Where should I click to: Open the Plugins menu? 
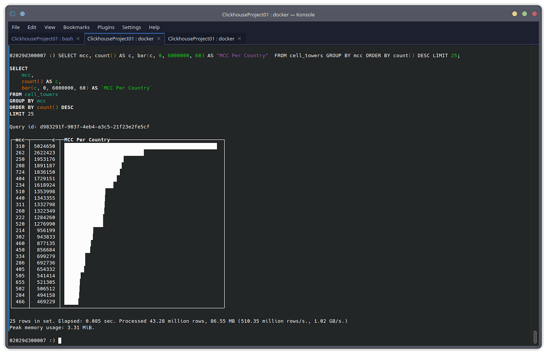click(106, 27)
